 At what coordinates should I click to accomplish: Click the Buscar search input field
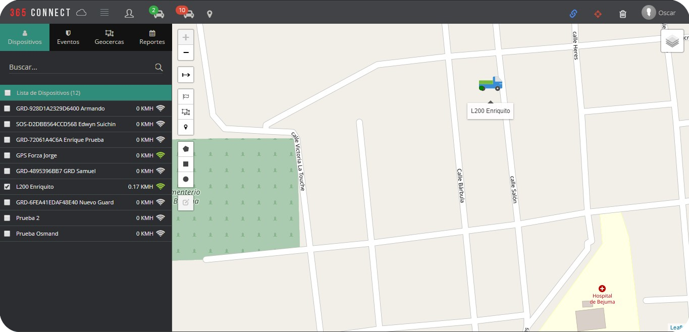[81, 67]
